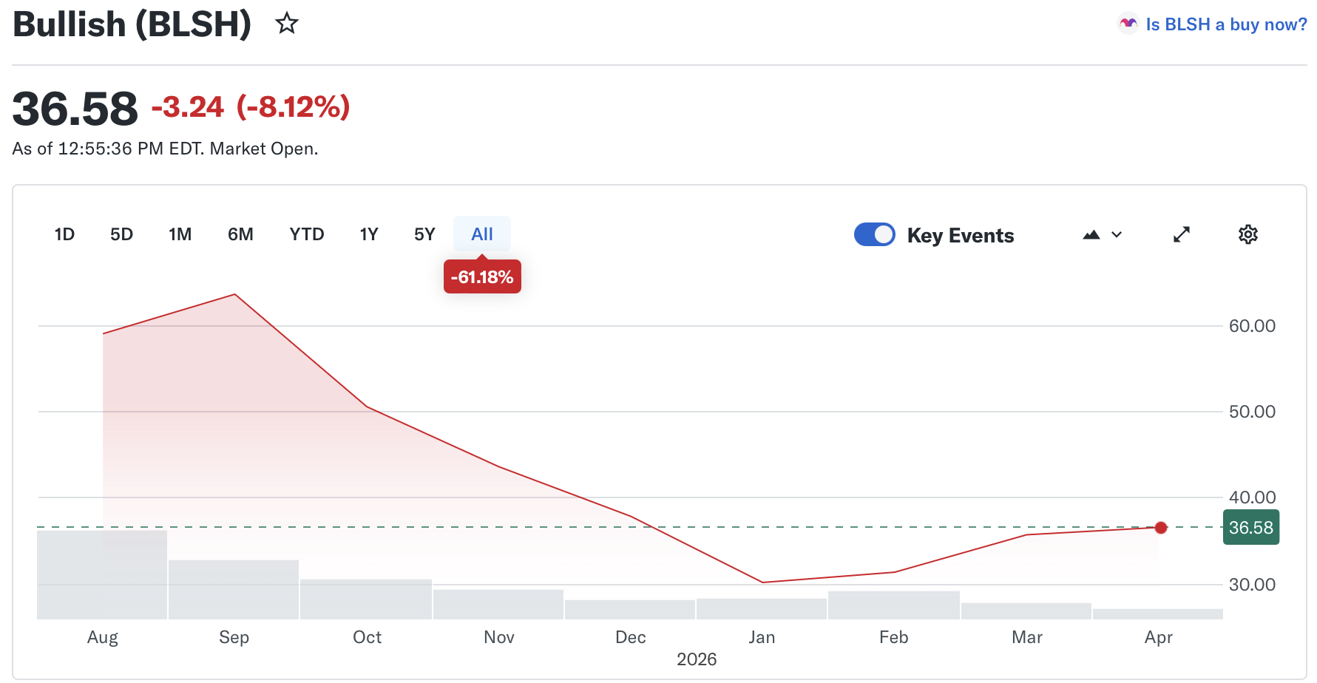Select the 5Y time range

point(424,234)
